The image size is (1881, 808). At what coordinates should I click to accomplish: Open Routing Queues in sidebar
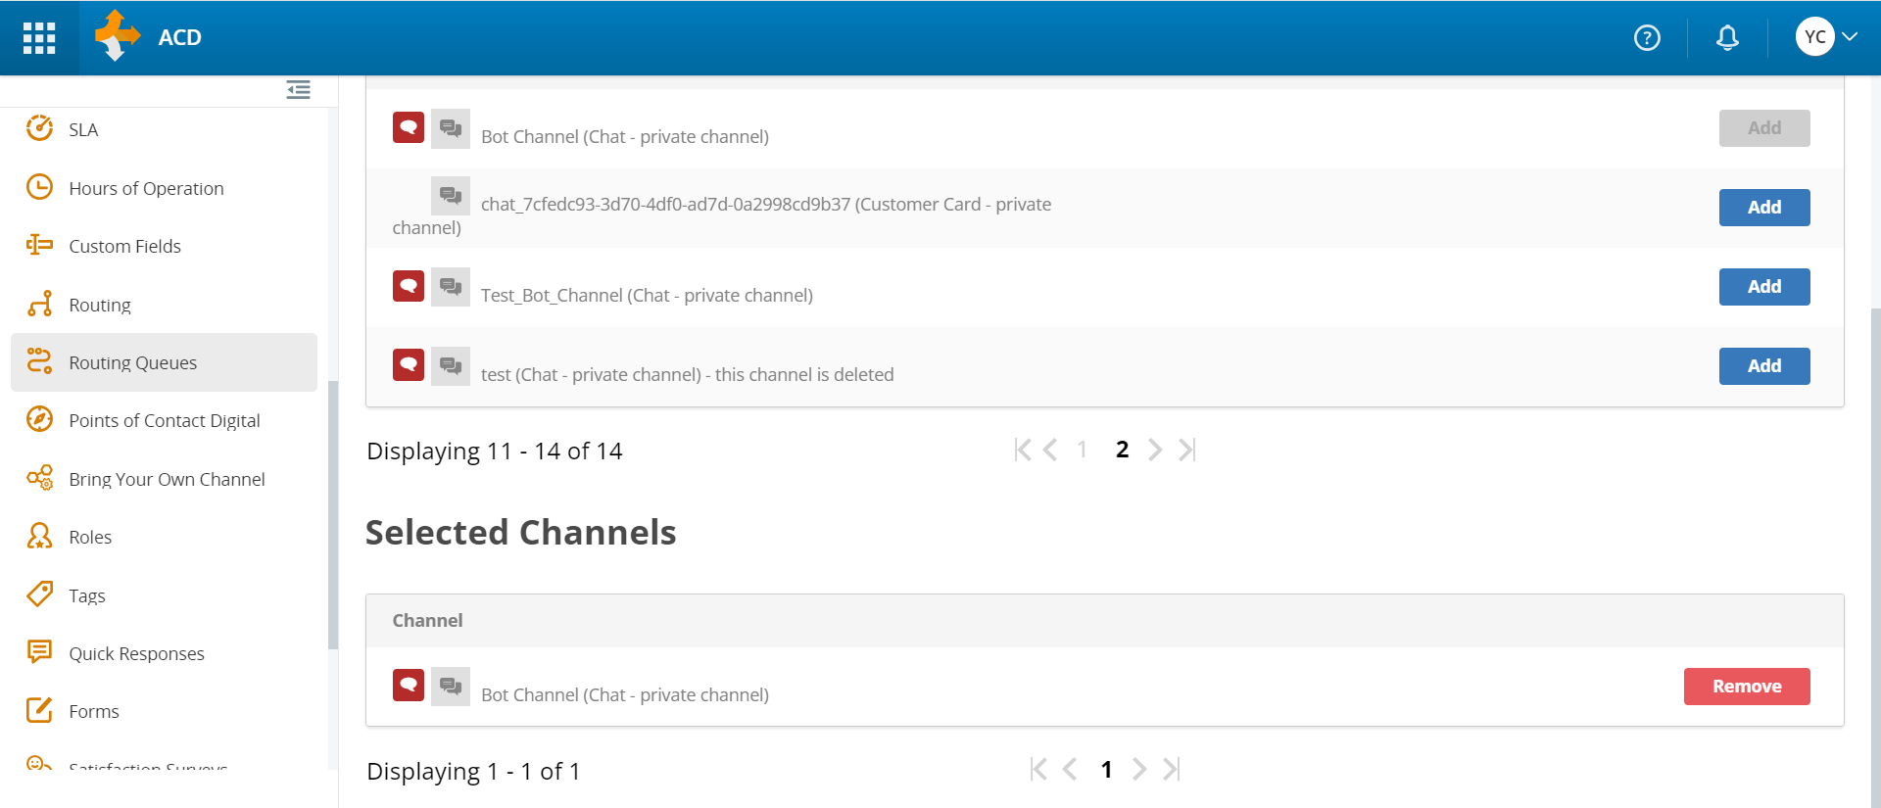point(132,362)
